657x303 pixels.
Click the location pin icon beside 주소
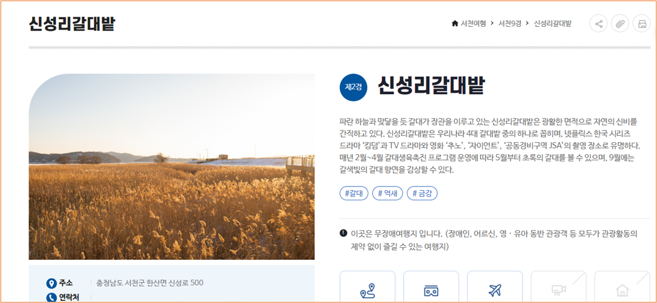pos(51,284)
